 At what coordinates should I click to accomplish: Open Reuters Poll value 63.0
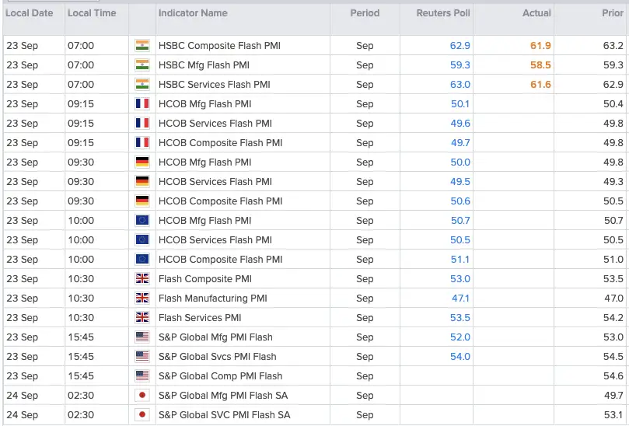coord(460,85)
